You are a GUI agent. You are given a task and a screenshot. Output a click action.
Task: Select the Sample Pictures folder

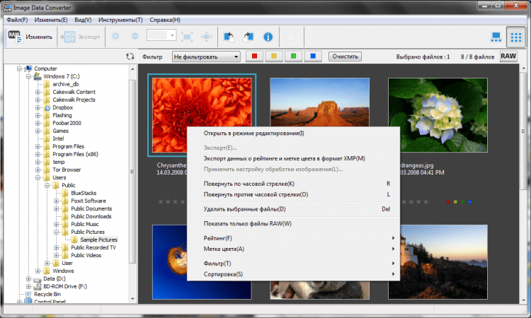pyautogui.click(x=98, y=240)
